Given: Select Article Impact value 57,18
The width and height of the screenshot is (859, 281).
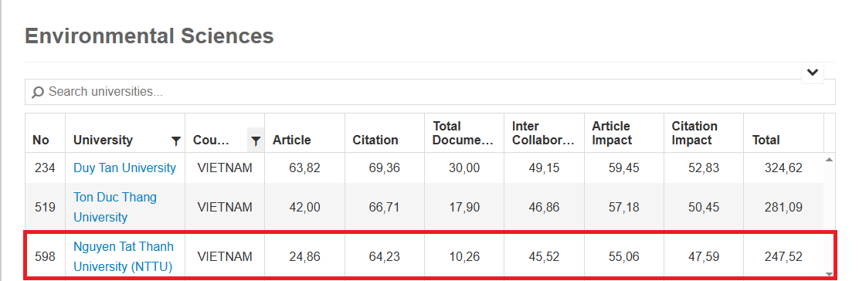Looking at the screenshot, I should pos(623,207).
